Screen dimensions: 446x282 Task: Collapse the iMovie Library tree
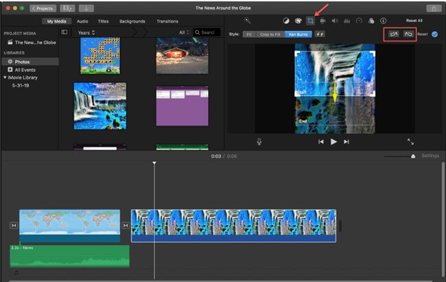click(5, 78)
